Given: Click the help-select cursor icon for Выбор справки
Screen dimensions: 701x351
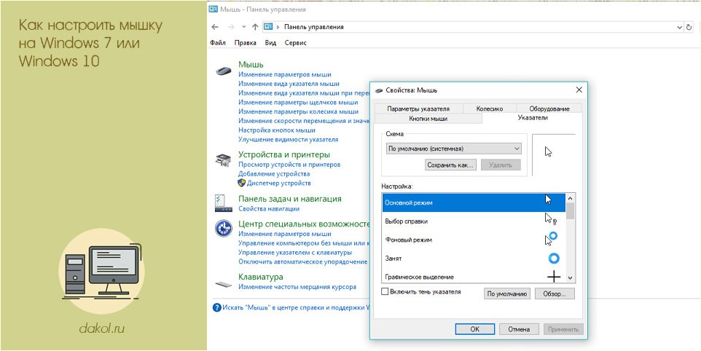Looking at the screenshot, I should click(550, 218).
